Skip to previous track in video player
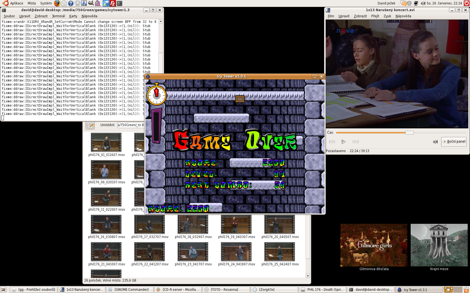 click(332, 142)
